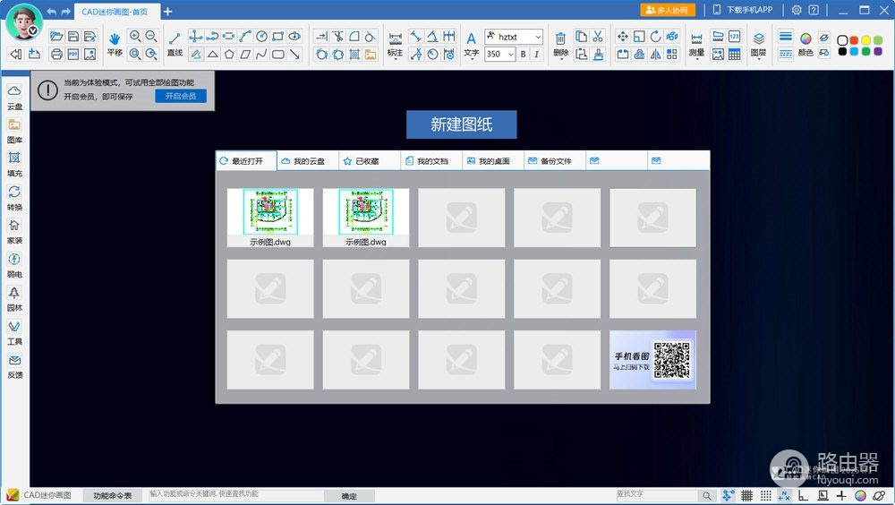Click the 下载手机APP link

(743, 10)
